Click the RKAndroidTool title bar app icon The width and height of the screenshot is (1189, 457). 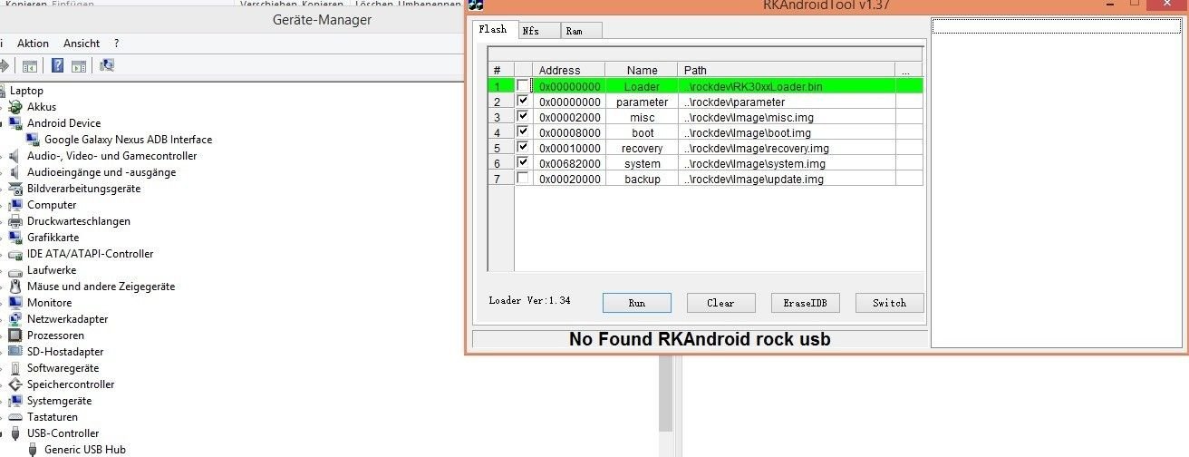[x=477, y=5]
